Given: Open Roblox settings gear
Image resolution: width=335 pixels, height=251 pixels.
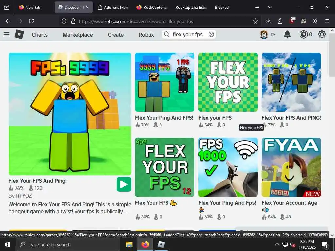Looking at the screenshot, I should tap(322, 34).
